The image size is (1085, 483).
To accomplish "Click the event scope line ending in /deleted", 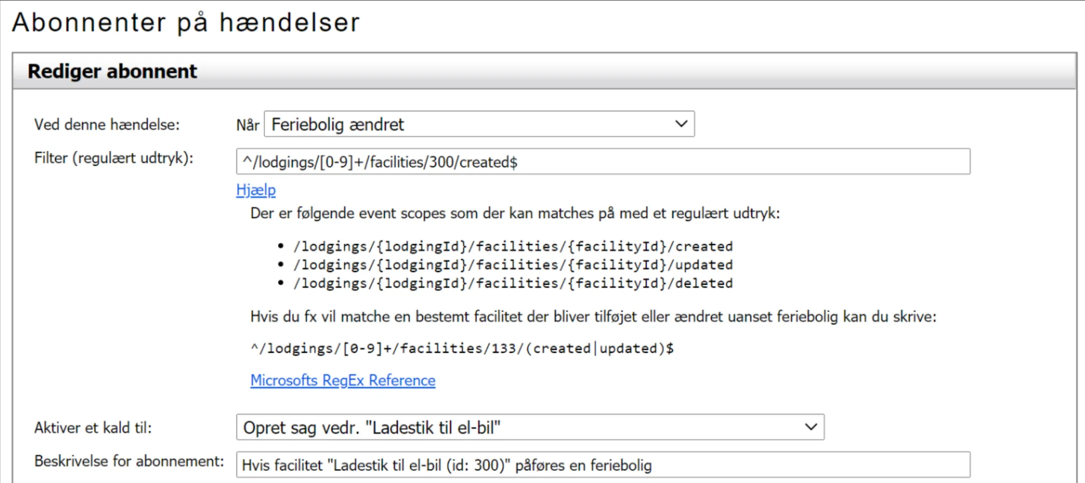I will point(513,284).
